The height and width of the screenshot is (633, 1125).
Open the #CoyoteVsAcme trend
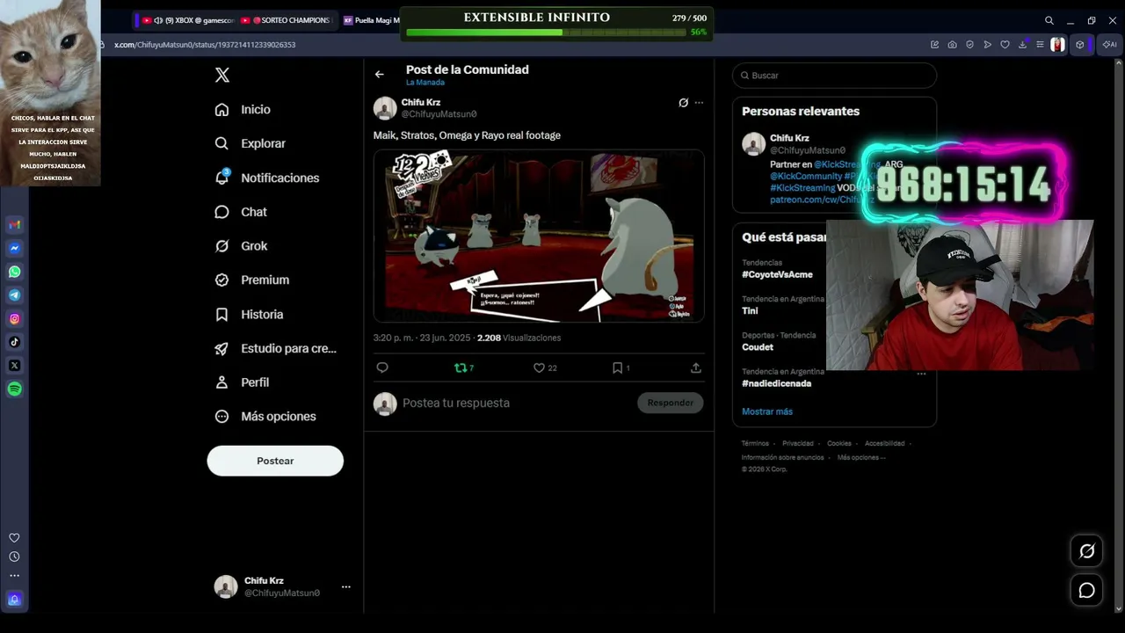(777, 274)
